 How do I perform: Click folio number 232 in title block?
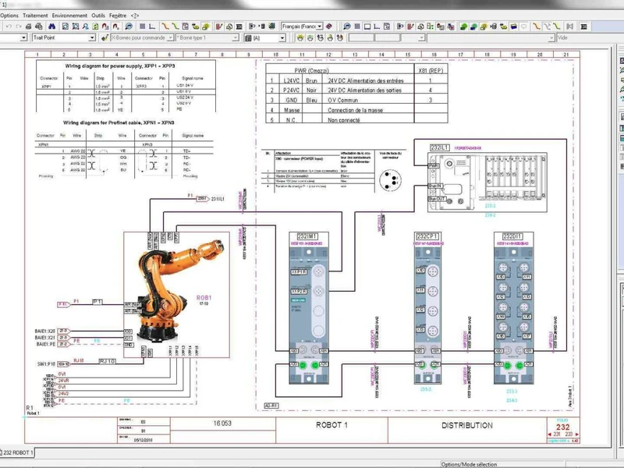tap(563, 427)
